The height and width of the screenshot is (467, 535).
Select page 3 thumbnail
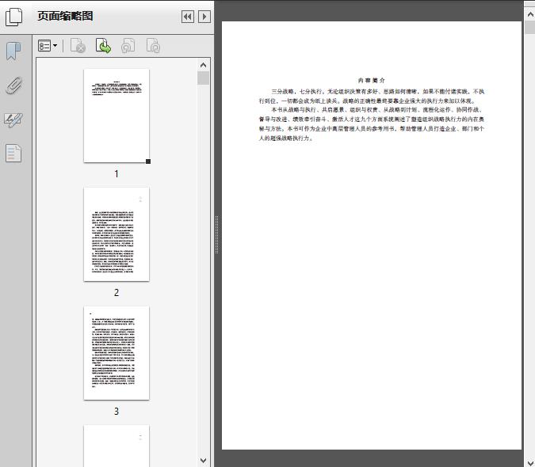tap(117, 353)
